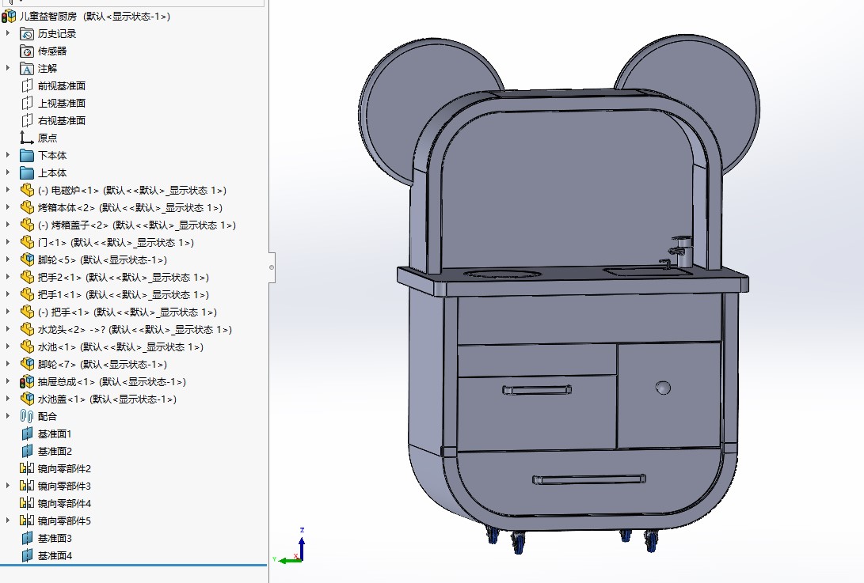Select the (-) 把手<1> tree label
The image size is (864, 583).
point(128,312)
